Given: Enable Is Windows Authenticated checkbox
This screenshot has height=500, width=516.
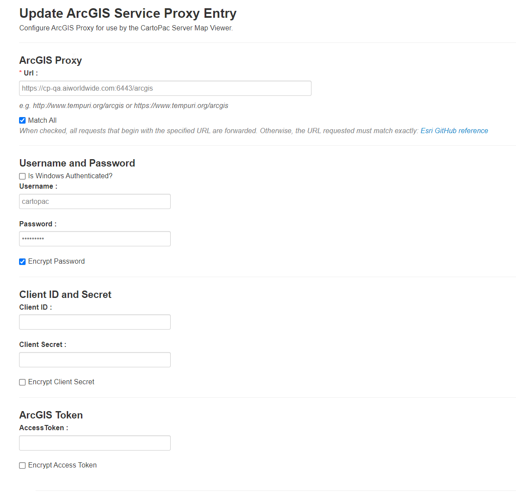Looking at the screenshot, I should tap(23, 176).
